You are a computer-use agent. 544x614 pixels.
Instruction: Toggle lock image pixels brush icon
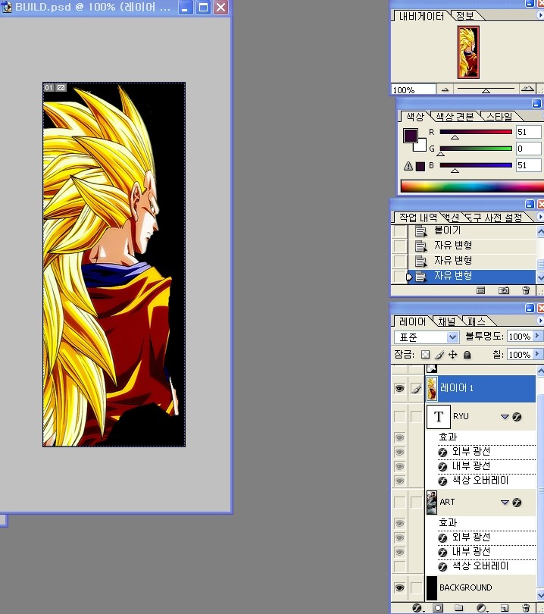click(x=439, y=355)
